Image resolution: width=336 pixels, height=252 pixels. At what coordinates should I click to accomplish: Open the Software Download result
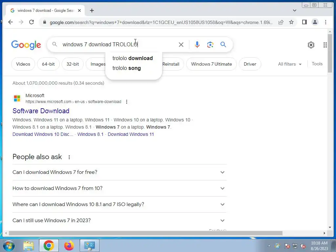41,111
